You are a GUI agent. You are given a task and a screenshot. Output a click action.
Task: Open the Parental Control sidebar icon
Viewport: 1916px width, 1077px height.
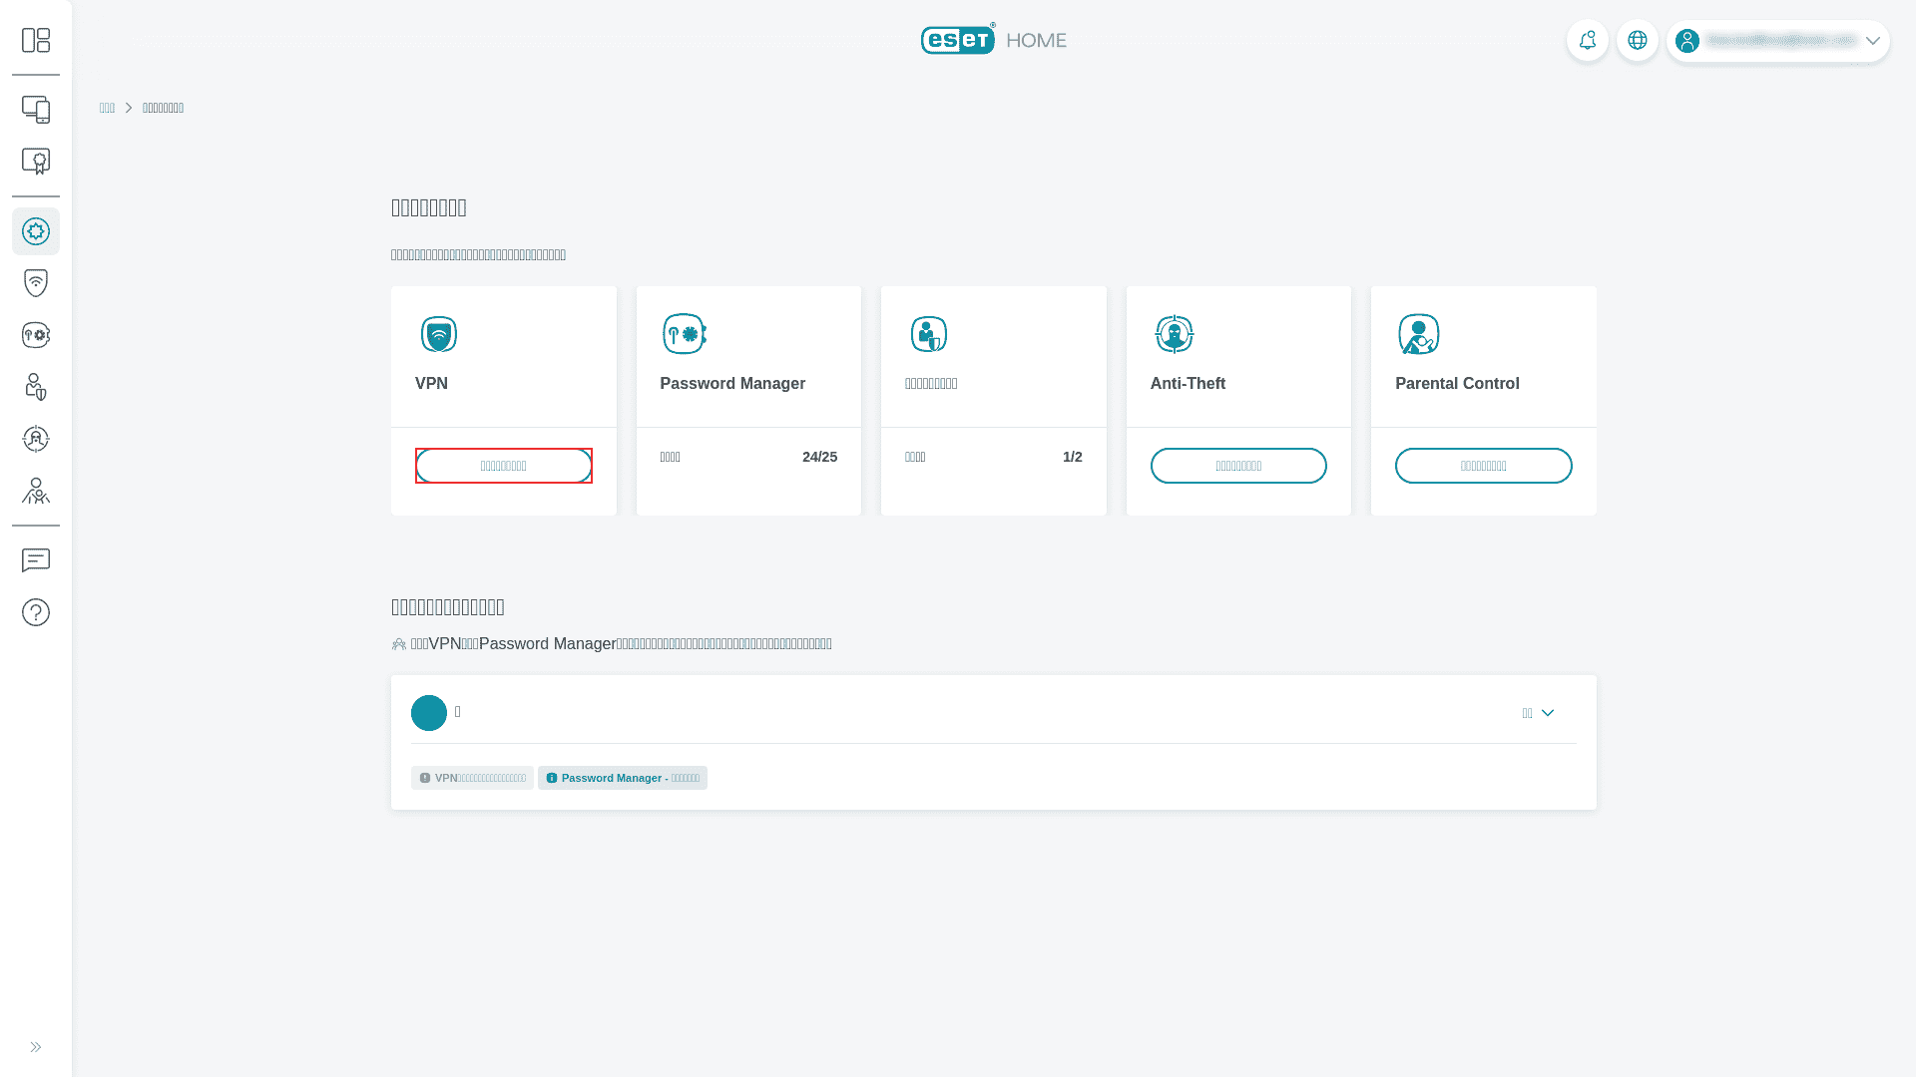pyautogui.click(x=36, y=492)
